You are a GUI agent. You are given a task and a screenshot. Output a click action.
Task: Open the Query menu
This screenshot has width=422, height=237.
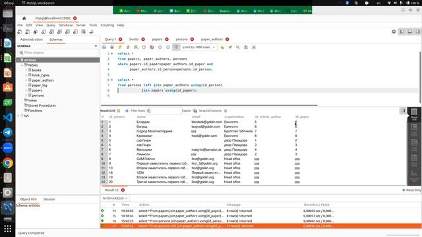(x=51, y=25)
